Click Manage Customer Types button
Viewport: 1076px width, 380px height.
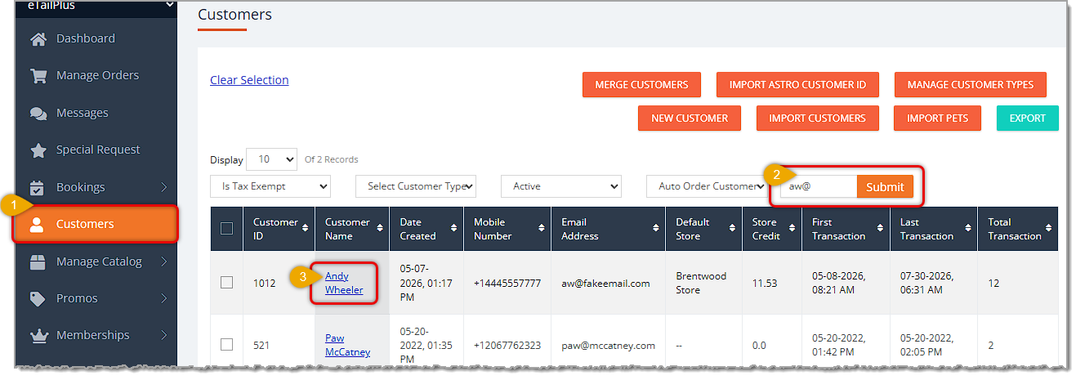tap(970, 85)
